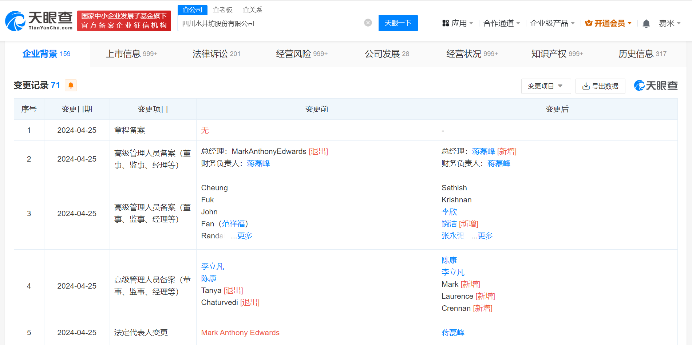Clear the search box with the X icon
Viewport: 692px width, 345px height.
coord(368,23)
